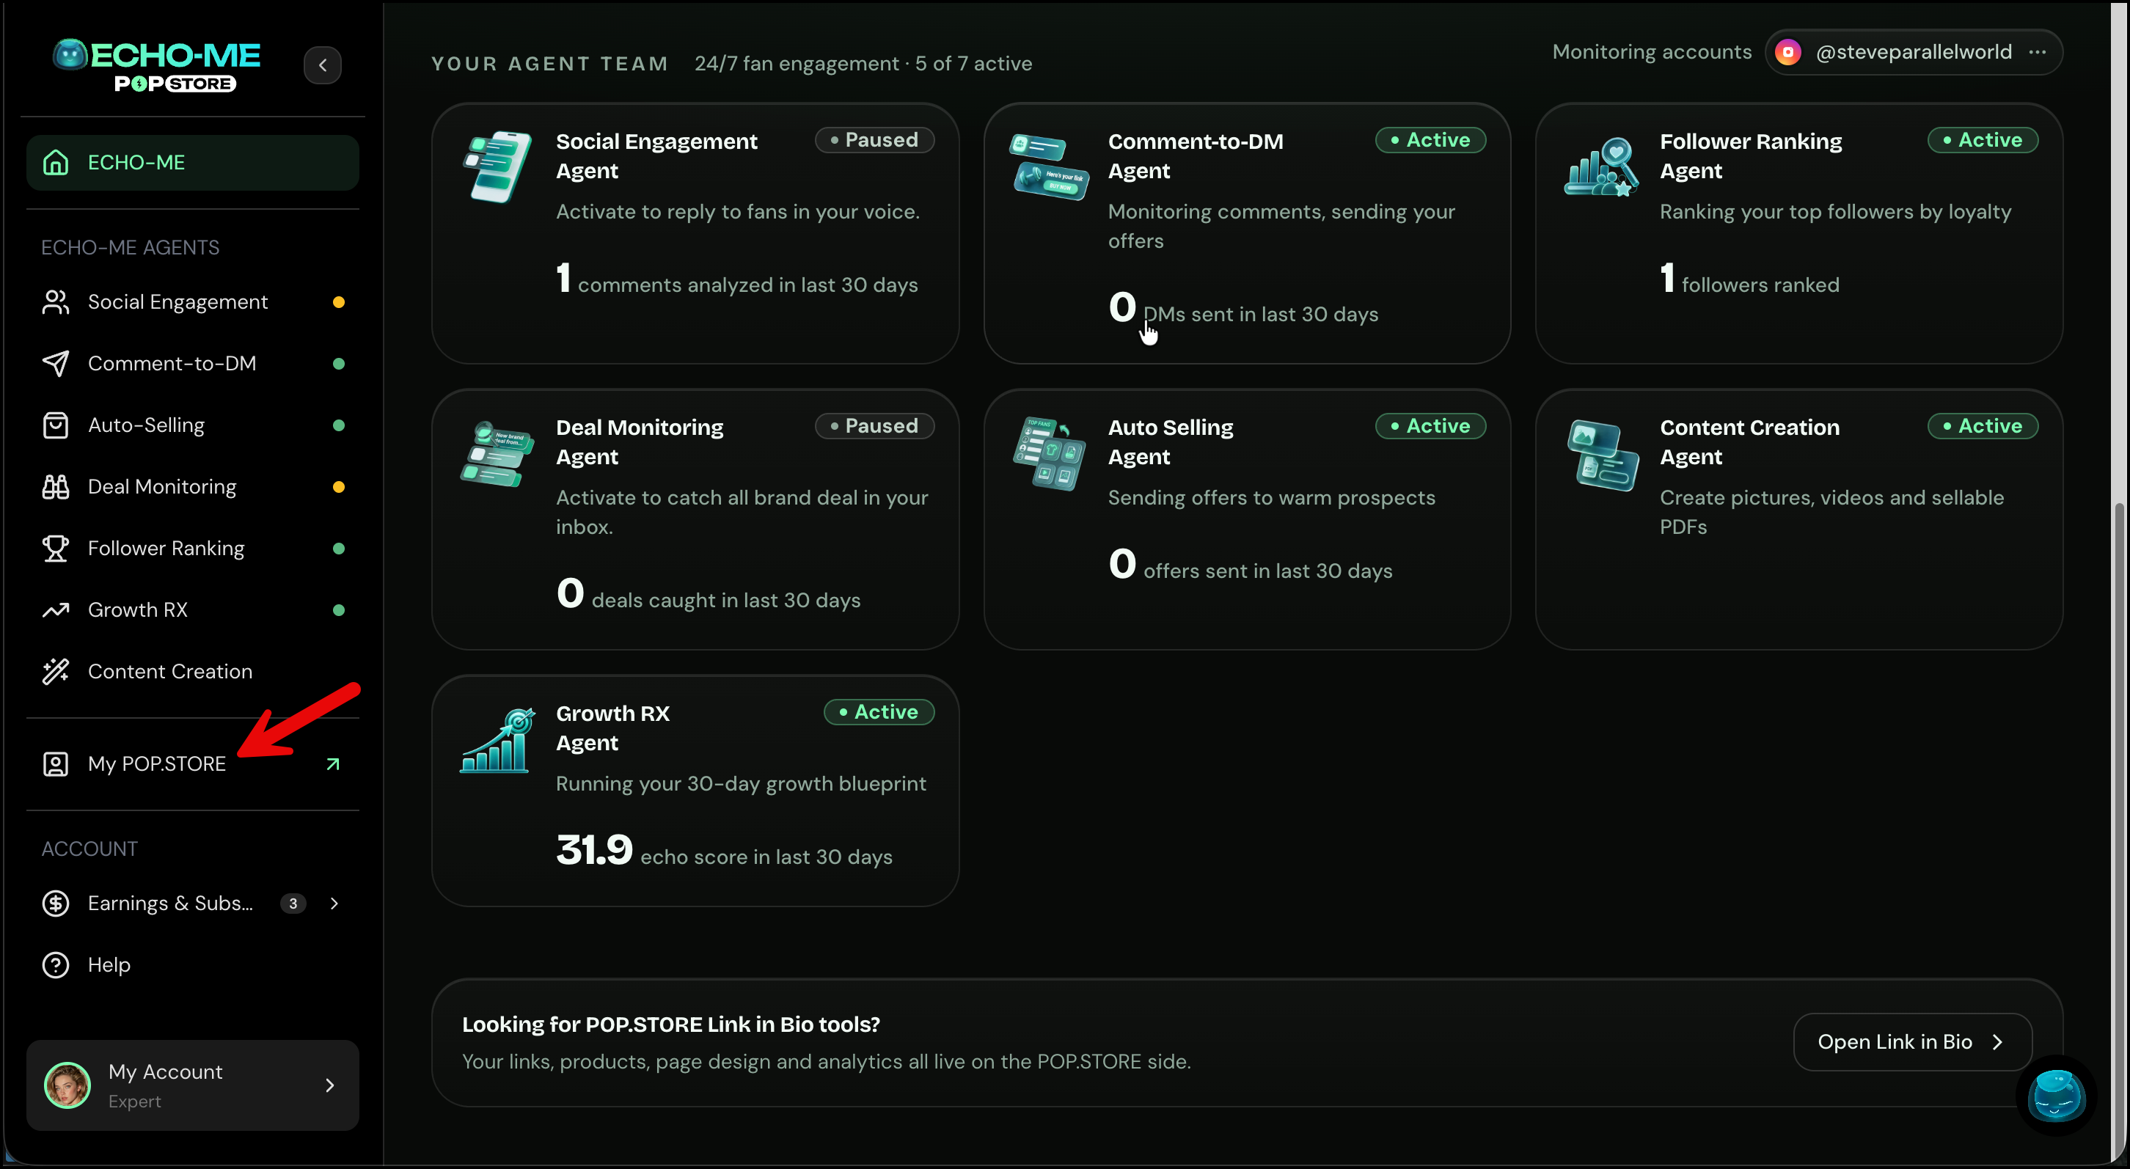Open the @steveparallelworld account options menu
This screenshot has width=2130, height=1169.
[x=2038, y=52]
